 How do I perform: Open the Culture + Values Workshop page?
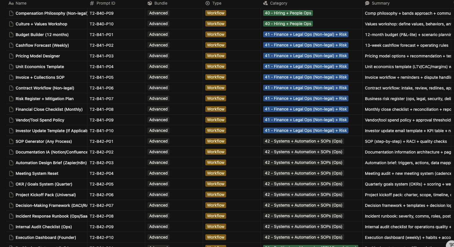tap(41, 24)
